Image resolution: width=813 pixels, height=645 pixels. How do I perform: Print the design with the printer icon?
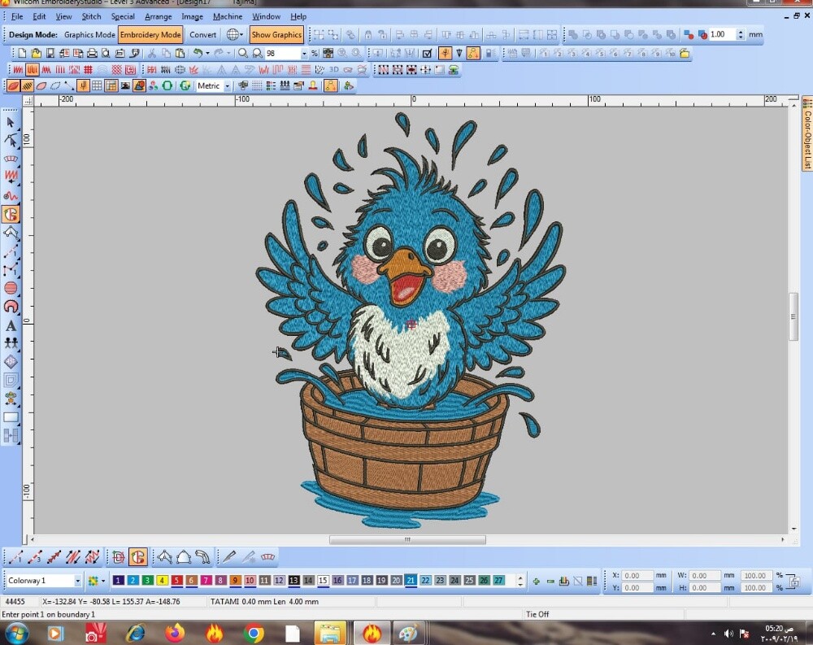(93, 53)
